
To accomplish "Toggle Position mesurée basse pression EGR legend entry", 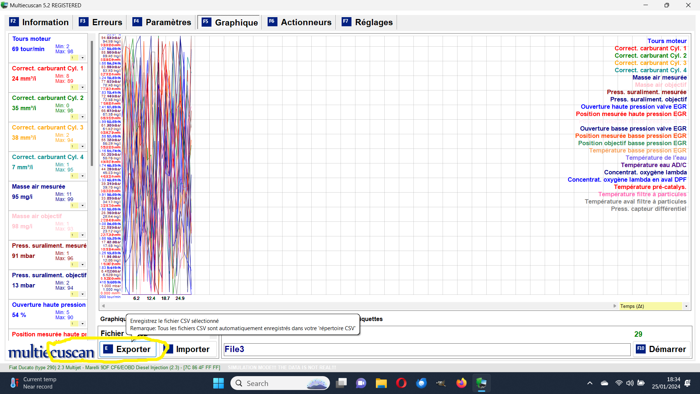I will click(x=631, y=136).
